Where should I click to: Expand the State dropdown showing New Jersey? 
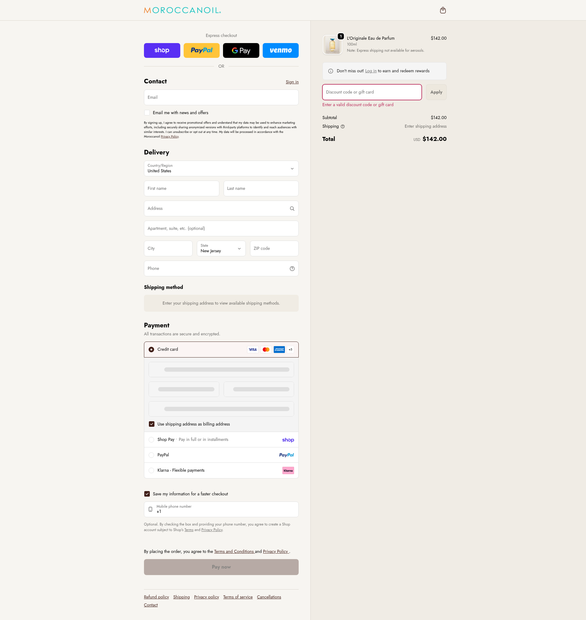pos(221,248)
